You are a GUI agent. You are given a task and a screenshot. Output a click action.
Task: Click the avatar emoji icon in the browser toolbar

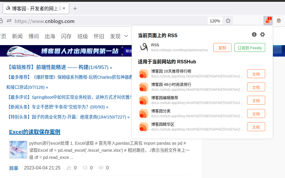coord(278,21)
